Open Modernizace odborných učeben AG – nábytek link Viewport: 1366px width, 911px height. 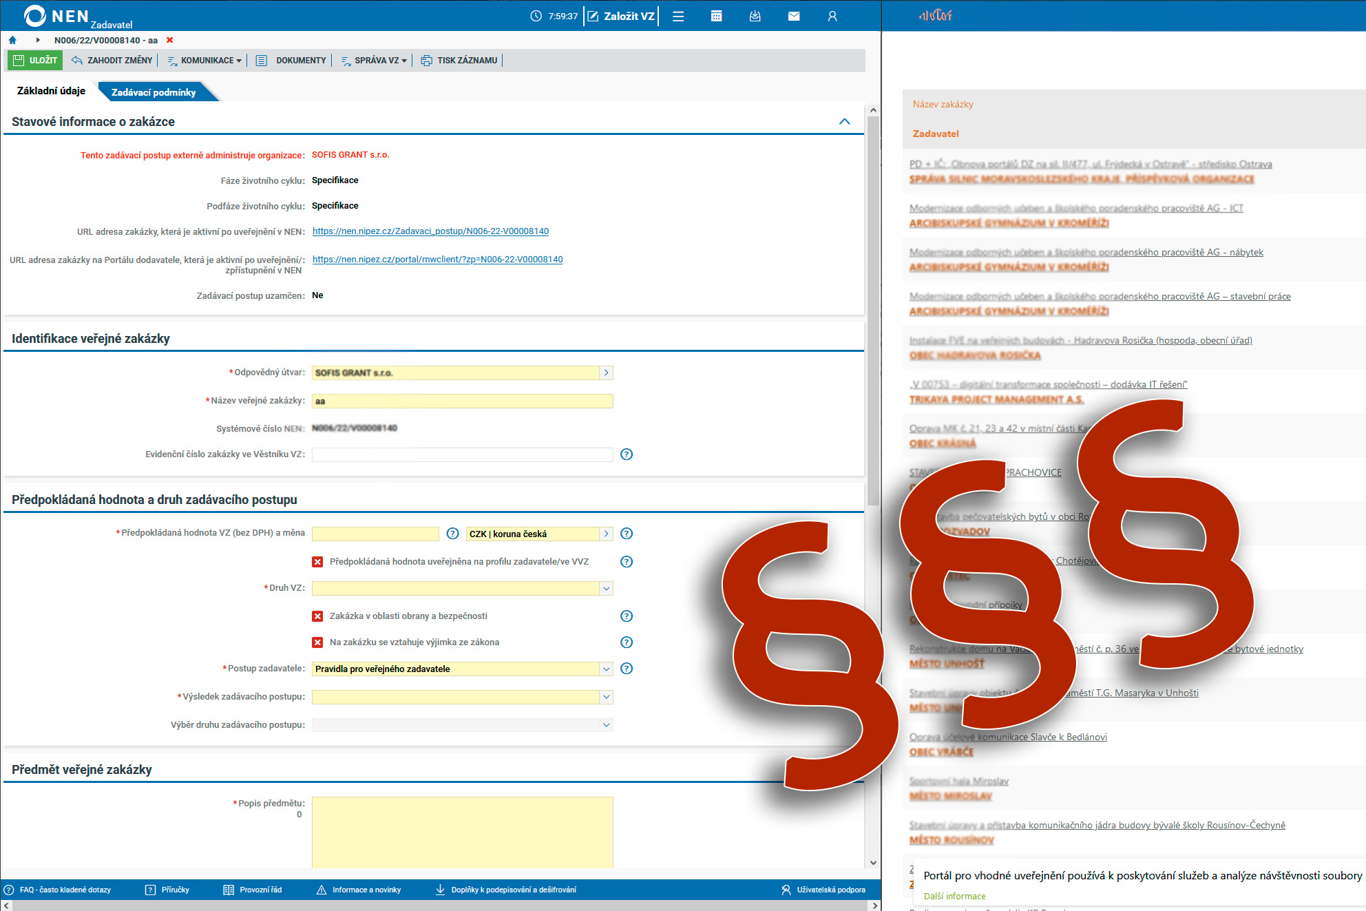point(1086,252)
